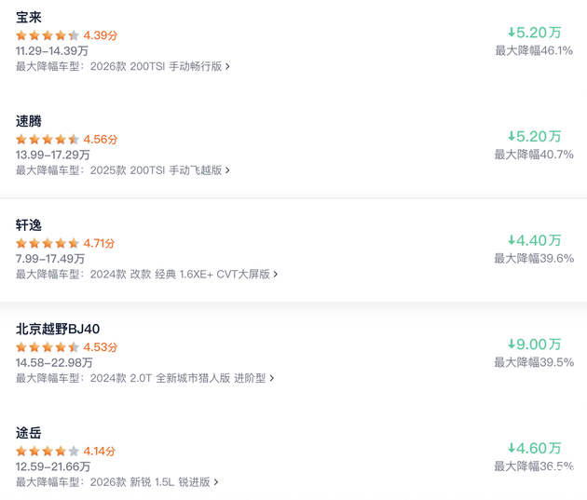
Task: Expand the 2026款 新锐 1.5L 锐进版 chevron
Action: click(x=216, y=483)
